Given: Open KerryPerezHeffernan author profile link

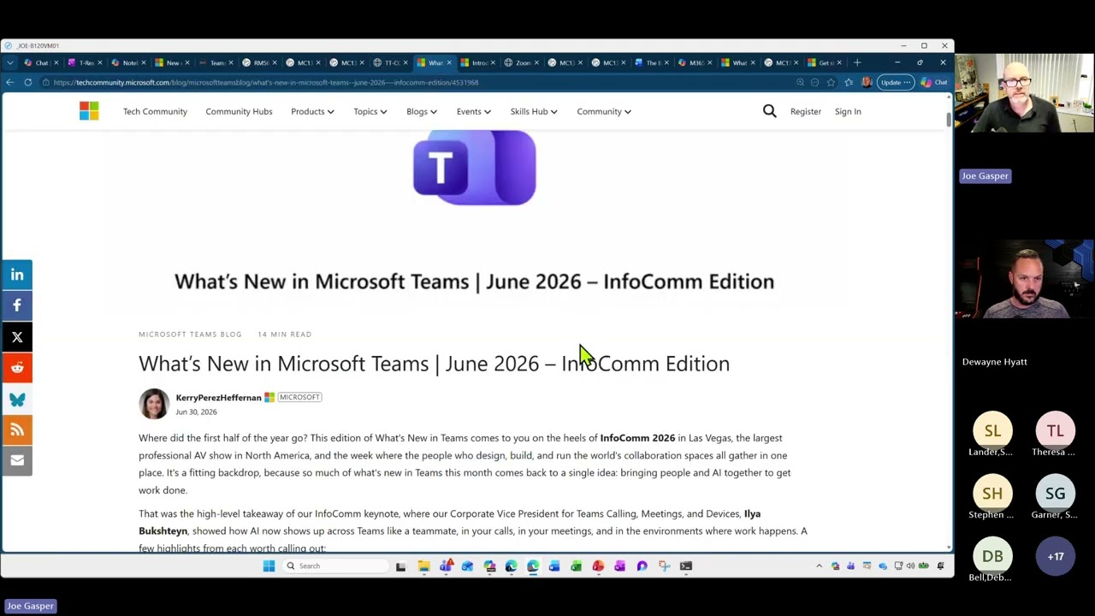Looking at the screenshot, I should (218, 397).
